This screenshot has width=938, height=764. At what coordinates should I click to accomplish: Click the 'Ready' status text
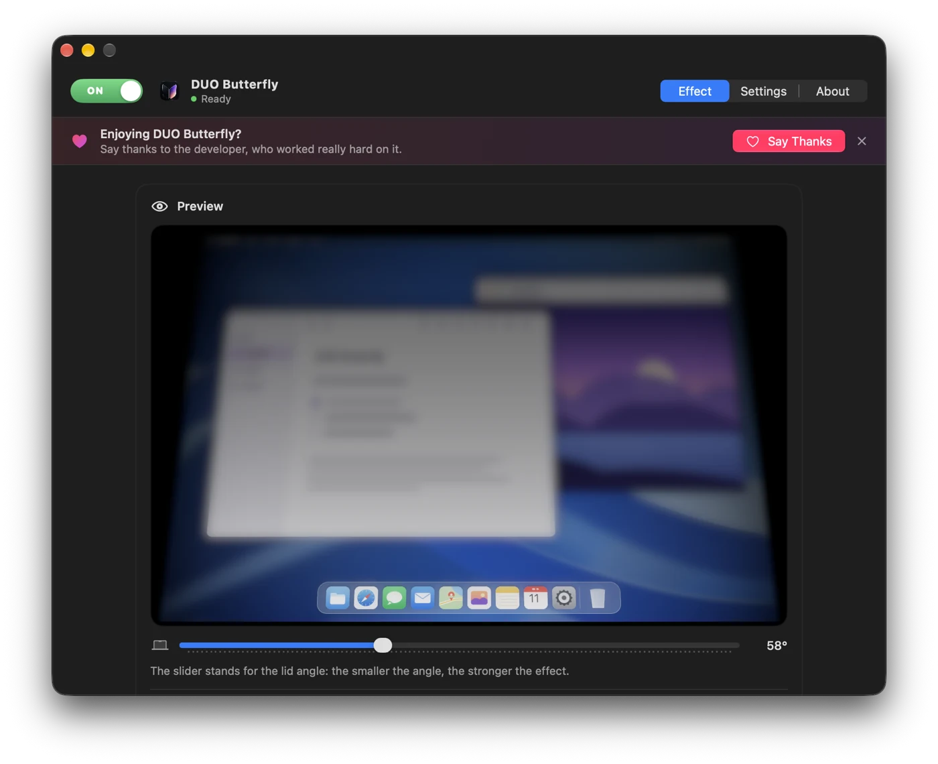coord(216,99)
